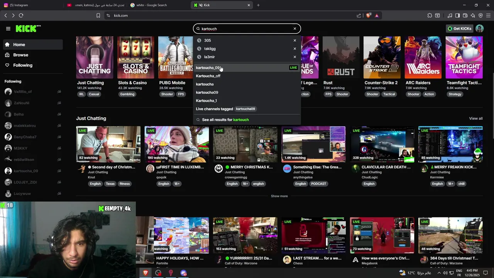Click the Brave VPN shield icon
Viewport: 494px width, 278px height.
point(480,15)
